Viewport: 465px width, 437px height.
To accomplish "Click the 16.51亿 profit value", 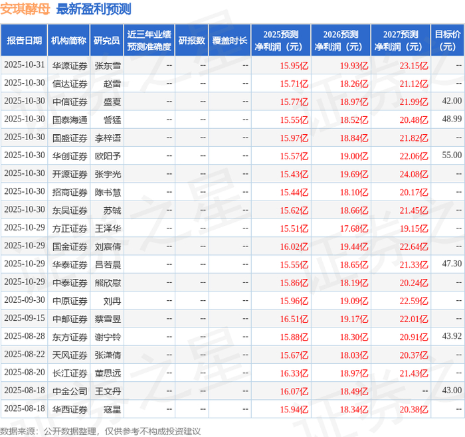I will pyautogui.click(x=294, y=319).
